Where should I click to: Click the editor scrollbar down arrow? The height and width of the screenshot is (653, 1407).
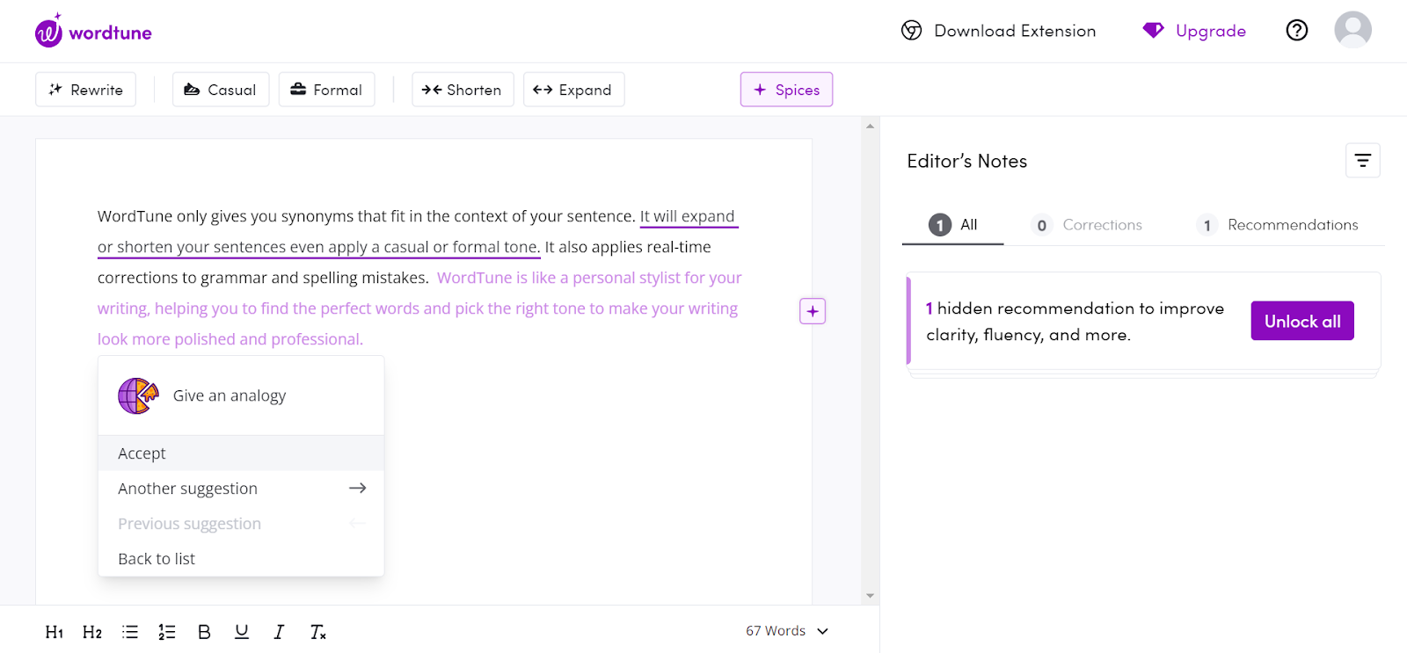click(870, 595)
